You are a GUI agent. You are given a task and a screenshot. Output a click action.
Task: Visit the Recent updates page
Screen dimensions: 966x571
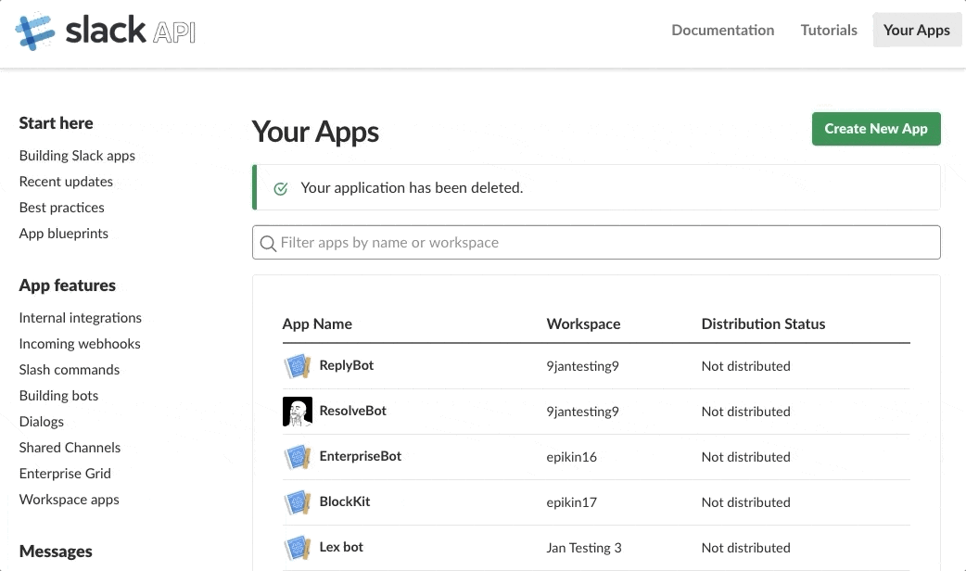click(66, 181)
